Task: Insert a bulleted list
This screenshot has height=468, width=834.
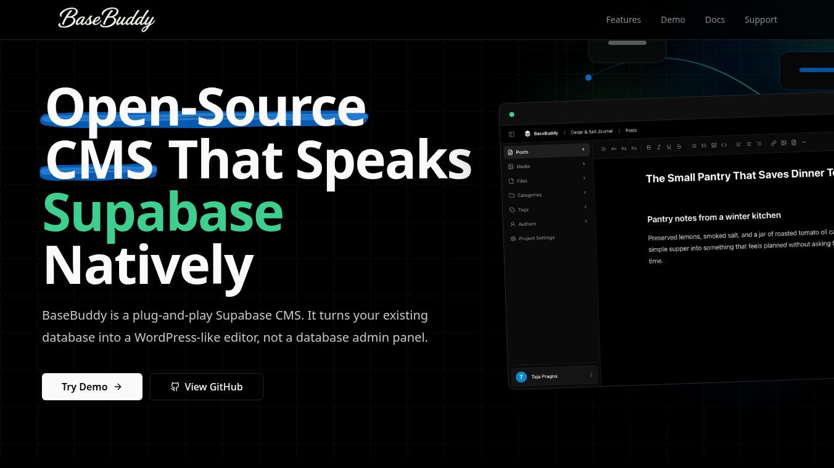Action: coord(694,146)
